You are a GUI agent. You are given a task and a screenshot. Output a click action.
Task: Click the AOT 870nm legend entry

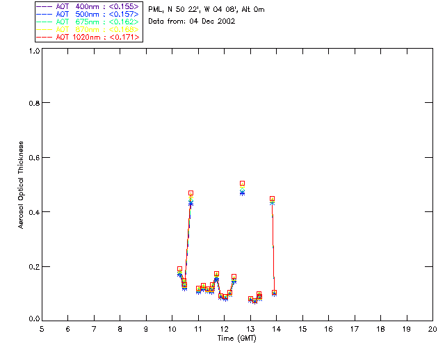tap(88, 29)
